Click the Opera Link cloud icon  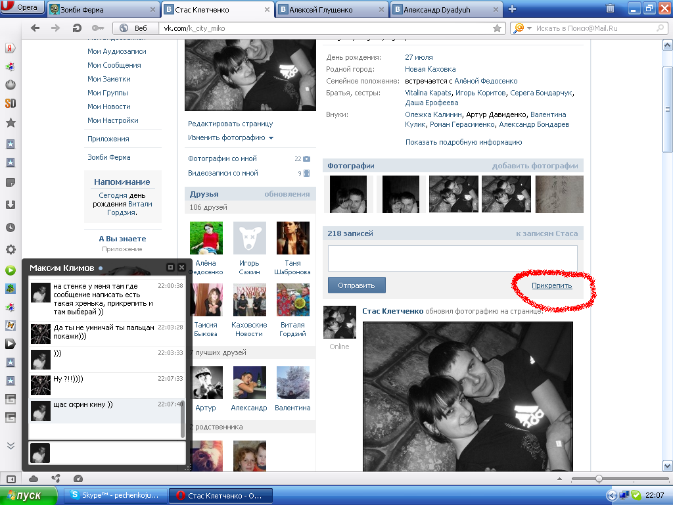tap(34, 479)
